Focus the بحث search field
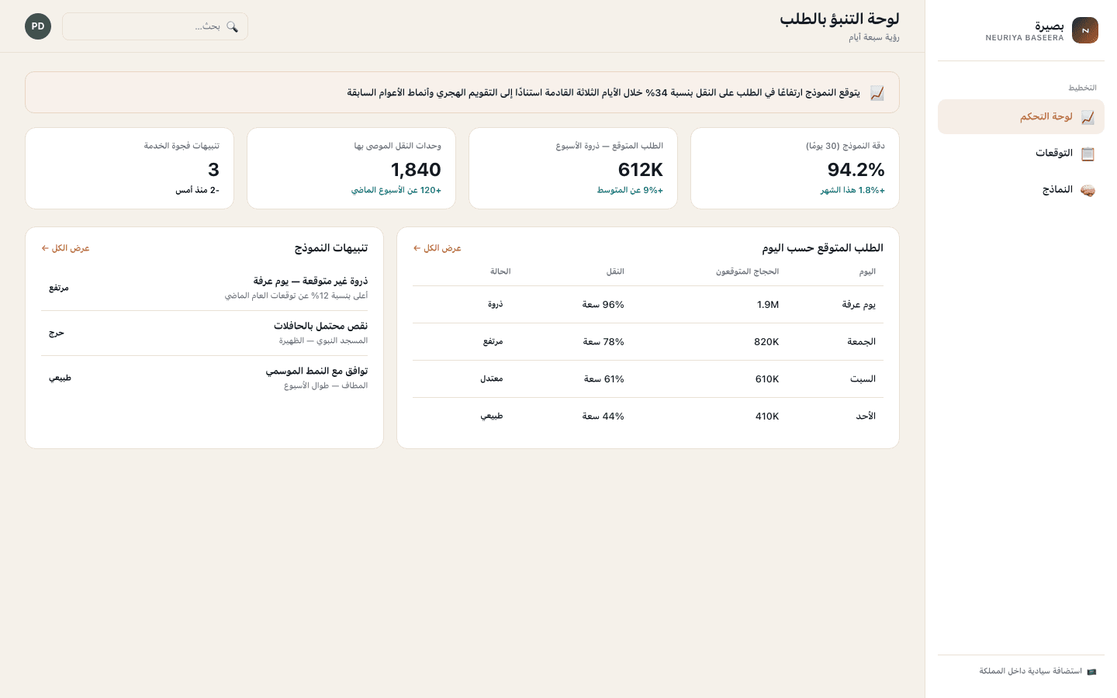Viewport: 1117px width, 698px height. [x=155, y=26]
